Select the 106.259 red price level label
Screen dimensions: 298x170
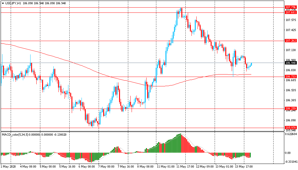click(x=291, y=109)
